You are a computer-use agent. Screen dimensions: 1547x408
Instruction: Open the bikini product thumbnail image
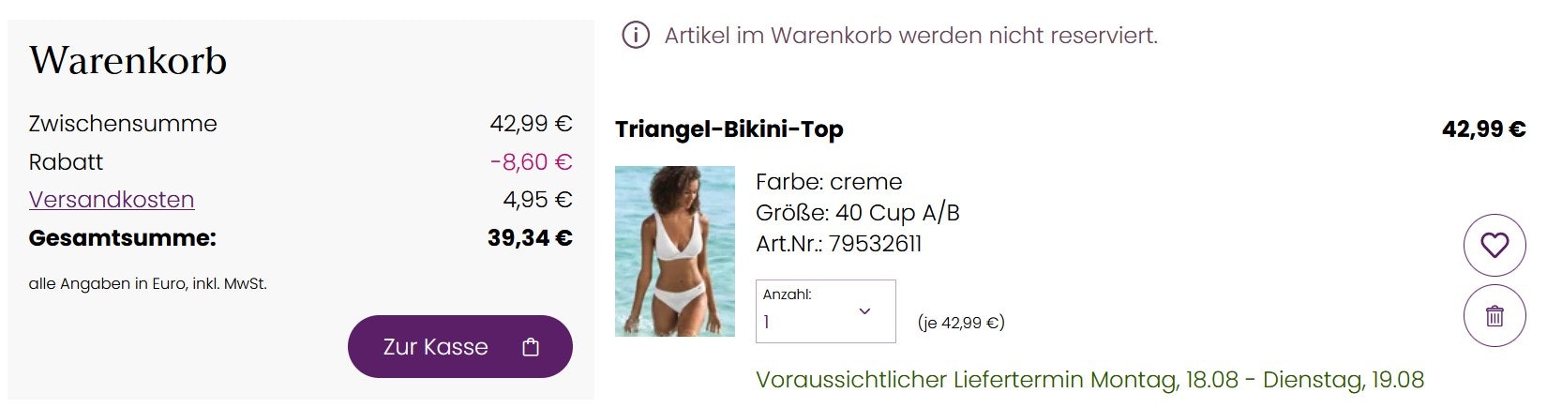675,251
